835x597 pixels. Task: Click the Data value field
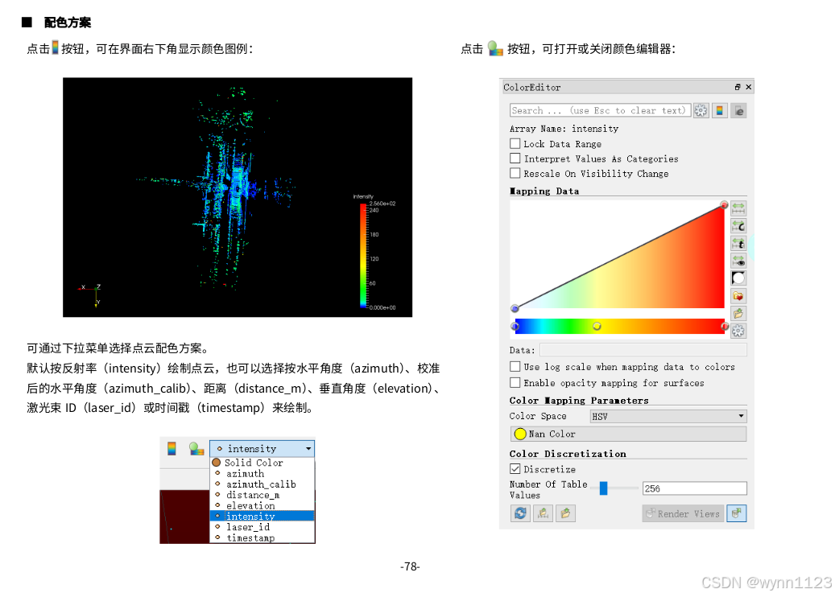pos(643,349)
